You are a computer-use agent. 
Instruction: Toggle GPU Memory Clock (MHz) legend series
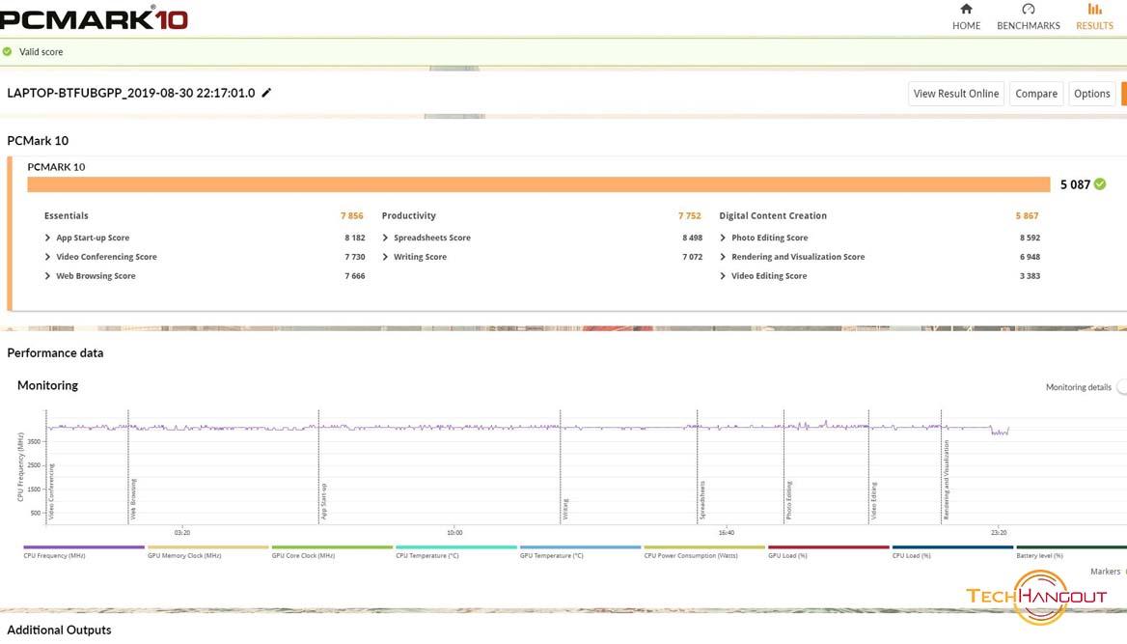click(207, 551)
